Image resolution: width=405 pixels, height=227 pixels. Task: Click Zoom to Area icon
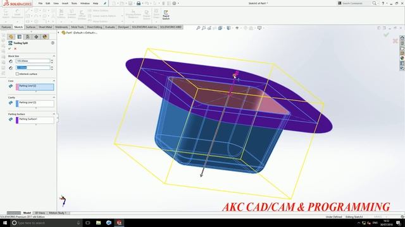pyautogui.click(x=204, y=28)
